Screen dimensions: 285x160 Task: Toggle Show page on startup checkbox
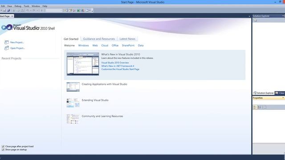(x=3, y=150)
